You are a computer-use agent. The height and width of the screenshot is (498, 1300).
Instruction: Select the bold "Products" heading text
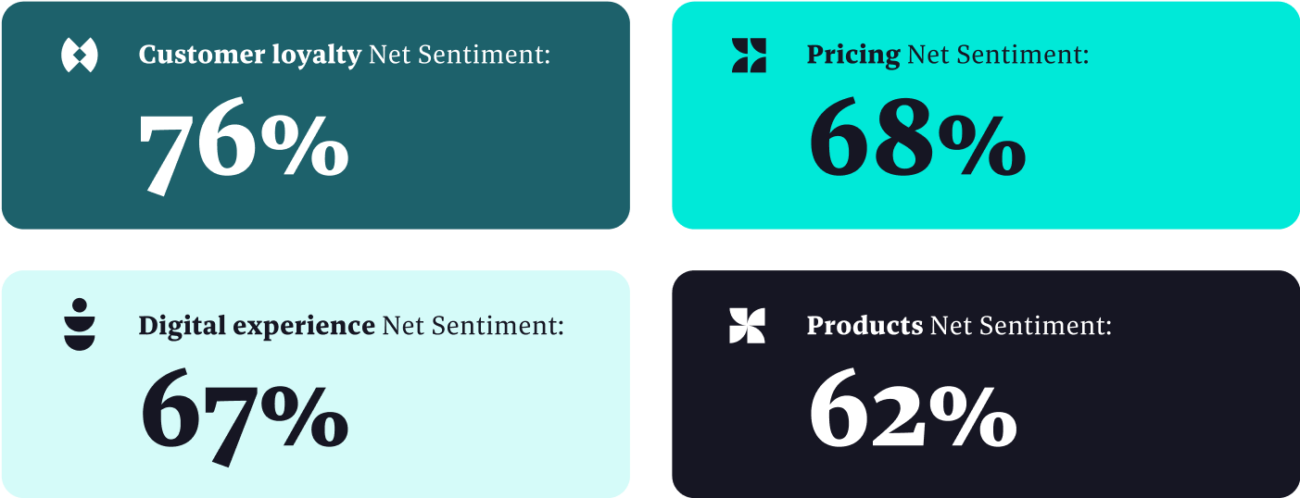(x=864, y=326)
